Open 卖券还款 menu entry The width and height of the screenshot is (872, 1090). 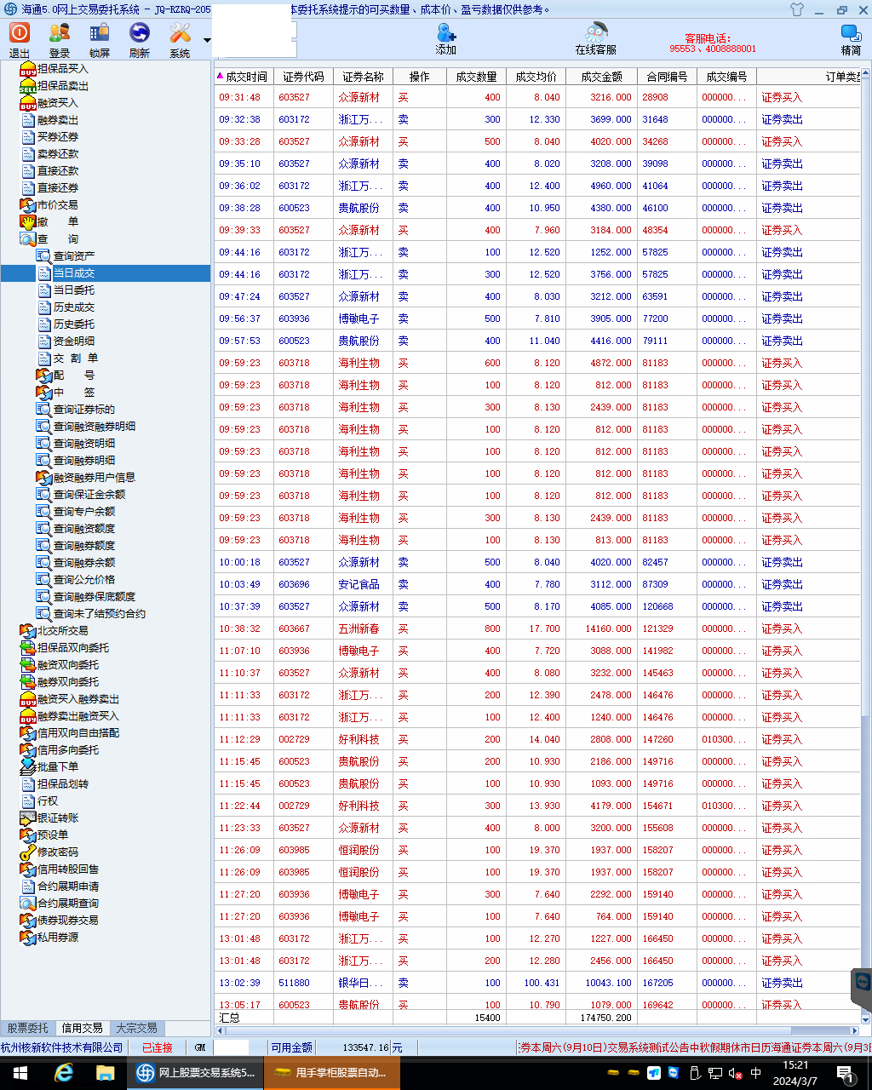[57, 153]
